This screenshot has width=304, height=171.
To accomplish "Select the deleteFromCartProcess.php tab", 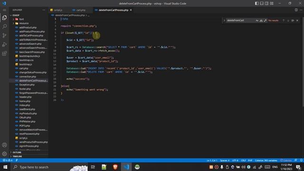I will tap(114, 10).
